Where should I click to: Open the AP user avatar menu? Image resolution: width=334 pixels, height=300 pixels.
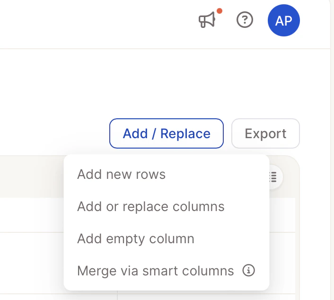click(x=283, y=20)
